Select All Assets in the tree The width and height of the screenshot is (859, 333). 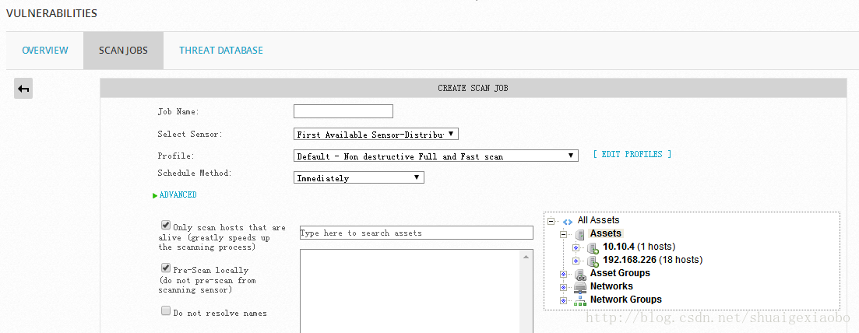click(x=598, y=220)
